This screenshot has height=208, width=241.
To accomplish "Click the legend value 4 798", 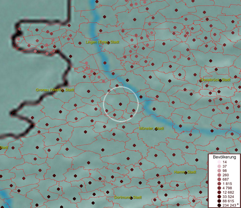I will click(x=227, y=188).
